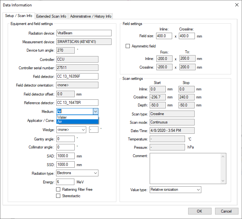Click the Depth Stop field
Viewport: 242px width, 219px height.
tap(187, 105)
